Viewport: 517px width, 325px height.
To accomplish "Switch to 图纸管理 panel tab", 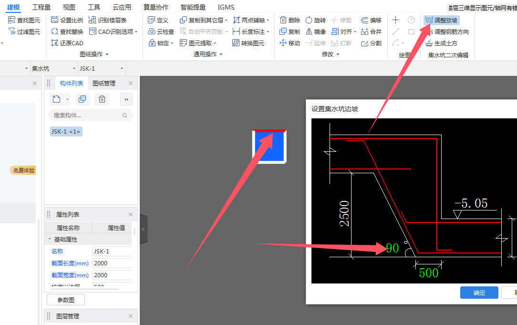I will (x=104, y=84).
